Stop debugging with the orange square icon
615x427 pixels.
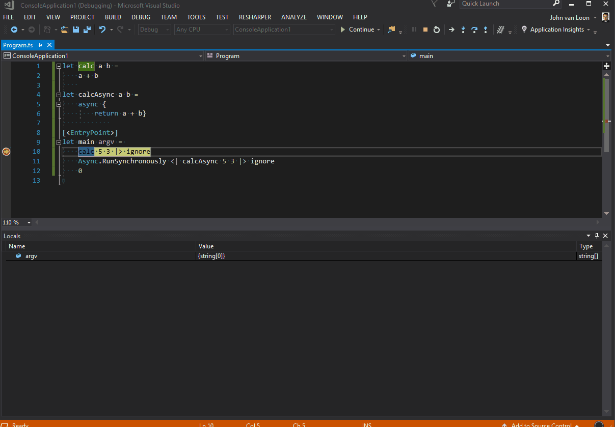pos(425,30)
